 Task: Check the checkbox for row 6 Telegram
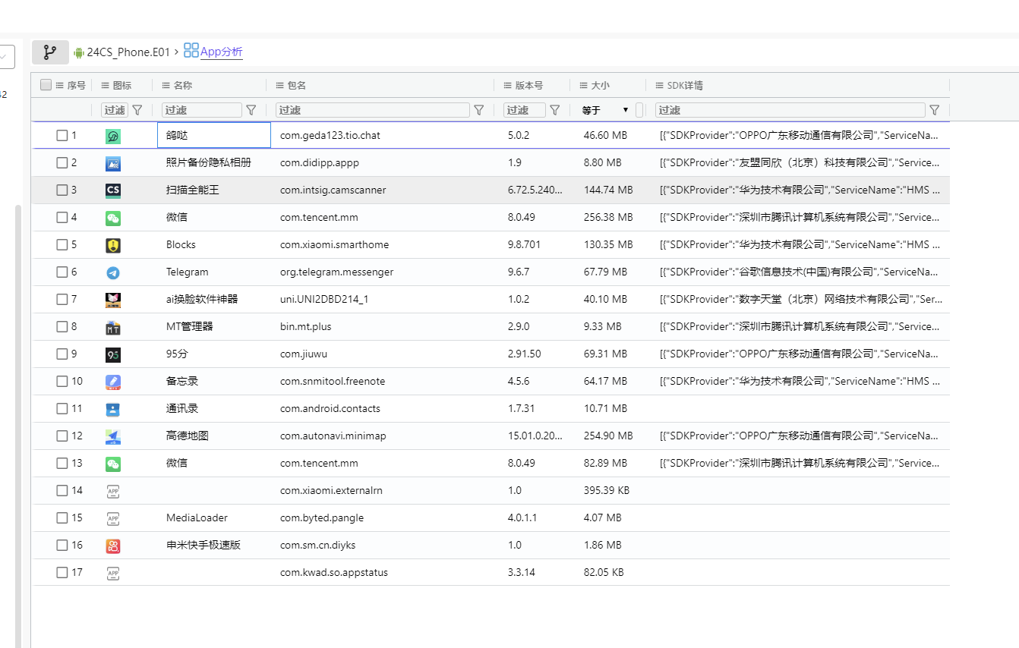coord(62,272)
